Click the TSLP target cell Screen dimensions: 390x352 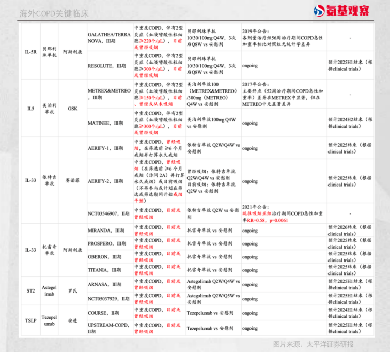click(x=30, y=321)
